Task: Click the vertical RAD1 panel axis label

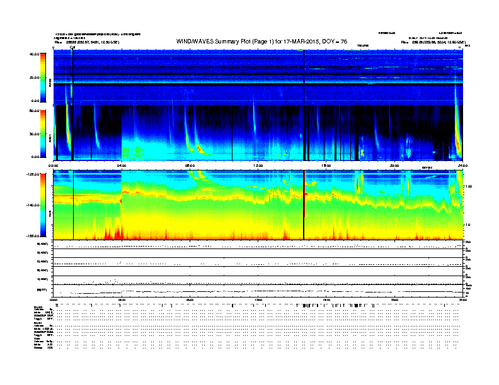Action: click(50, 138)
